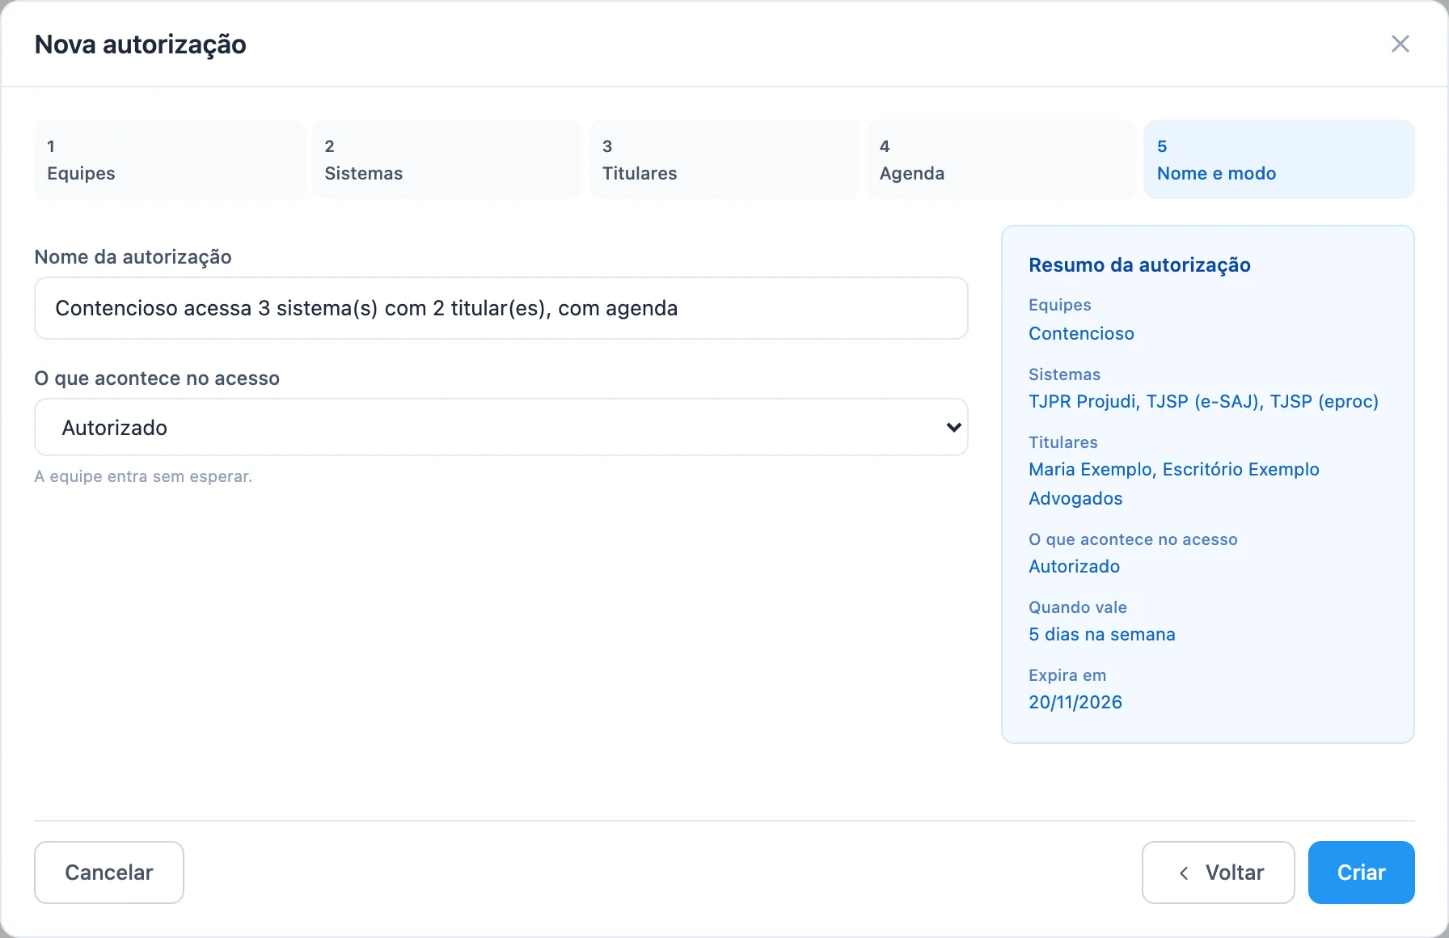
Task: Click the 'Autorizado' value in the summary
Action: 1074,566
